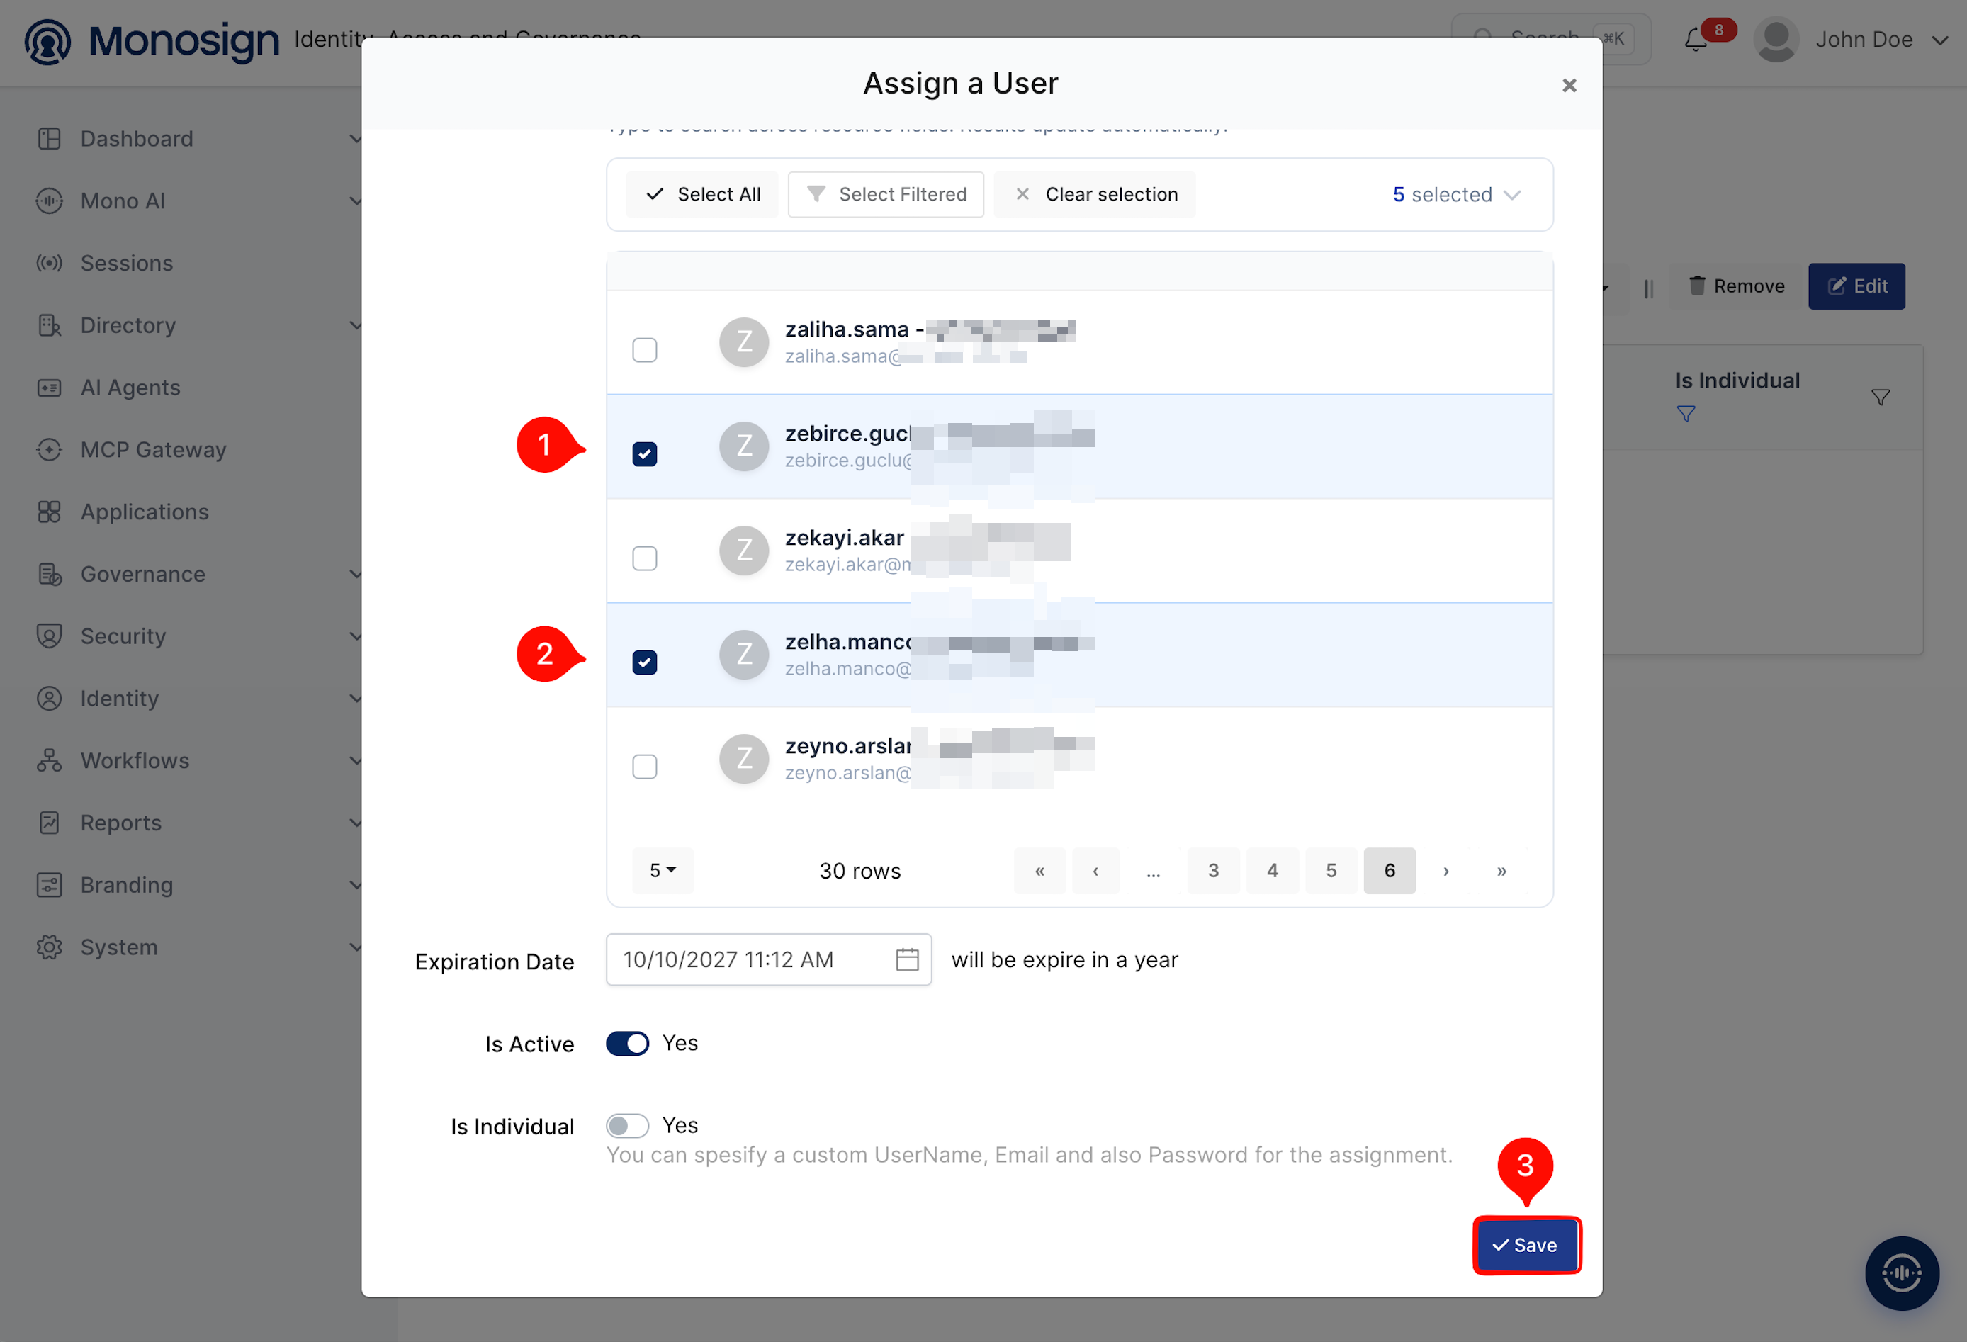Click the Sessions sidebar icon
Viewport: 1967px width, 1342px height.
(49, 263)
